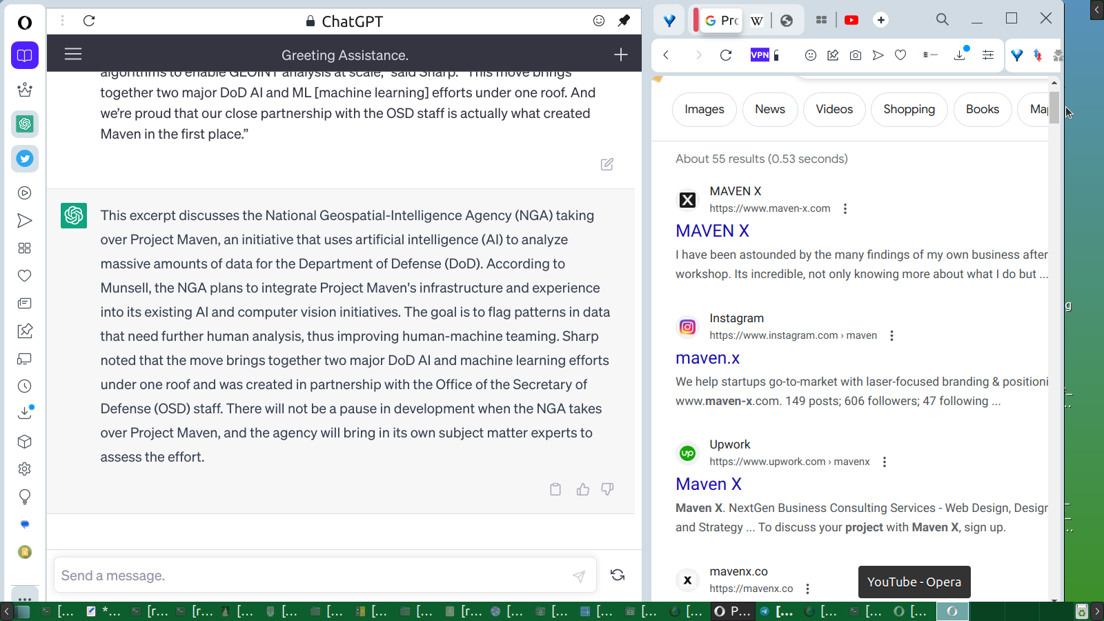Copy the ChatGPT response to clipboard

tap(555, 489)
